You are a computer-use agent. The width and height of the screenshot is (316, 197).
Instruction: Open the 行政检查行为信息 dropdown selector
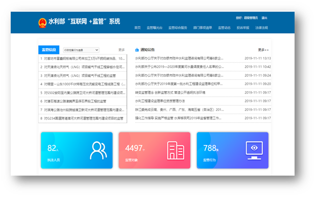click(81, 50)
